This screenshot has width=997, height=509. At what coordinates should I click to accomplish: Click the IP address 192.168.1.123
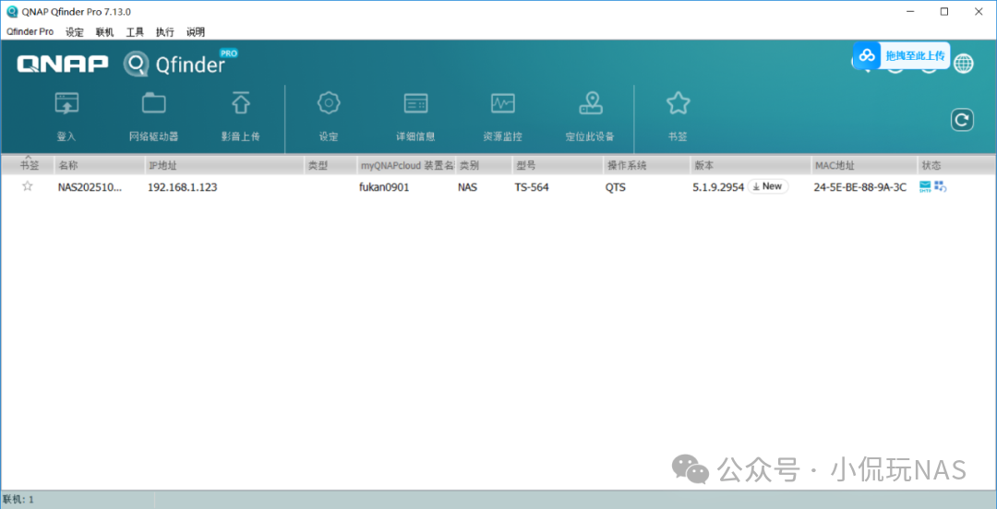coord(183,187)
